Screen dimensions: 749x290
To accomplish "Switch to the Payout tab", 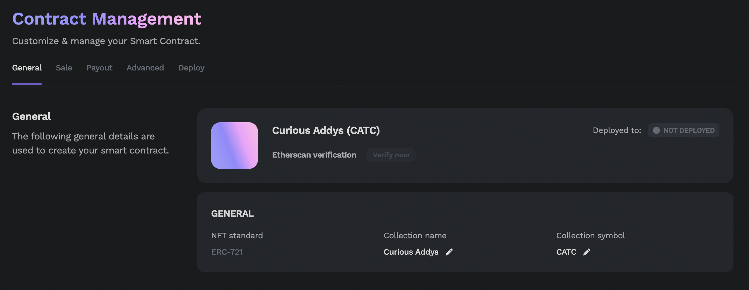I will [99, 68].
